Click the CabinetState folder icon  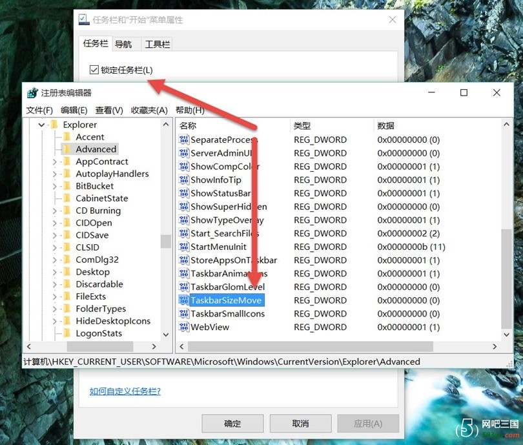(x=67, y=198)
